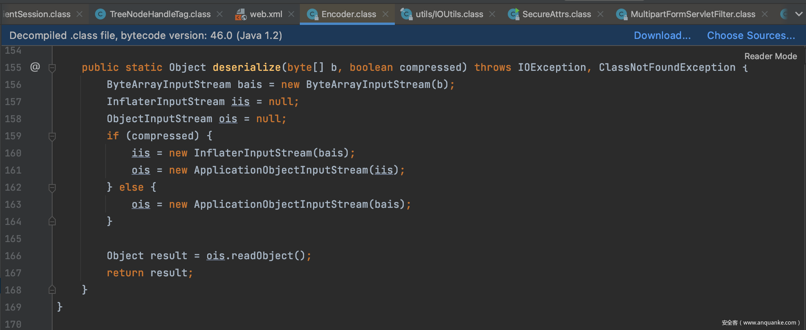Close the TreeNodeHandleTag.class tab

point(220,14)
